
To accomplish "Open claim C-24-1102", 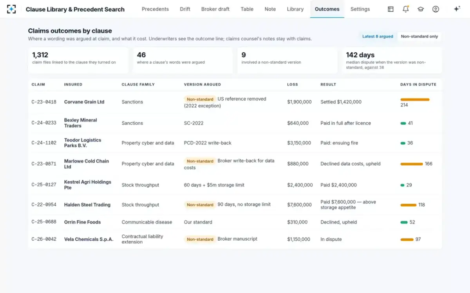I will click(44, 143).
